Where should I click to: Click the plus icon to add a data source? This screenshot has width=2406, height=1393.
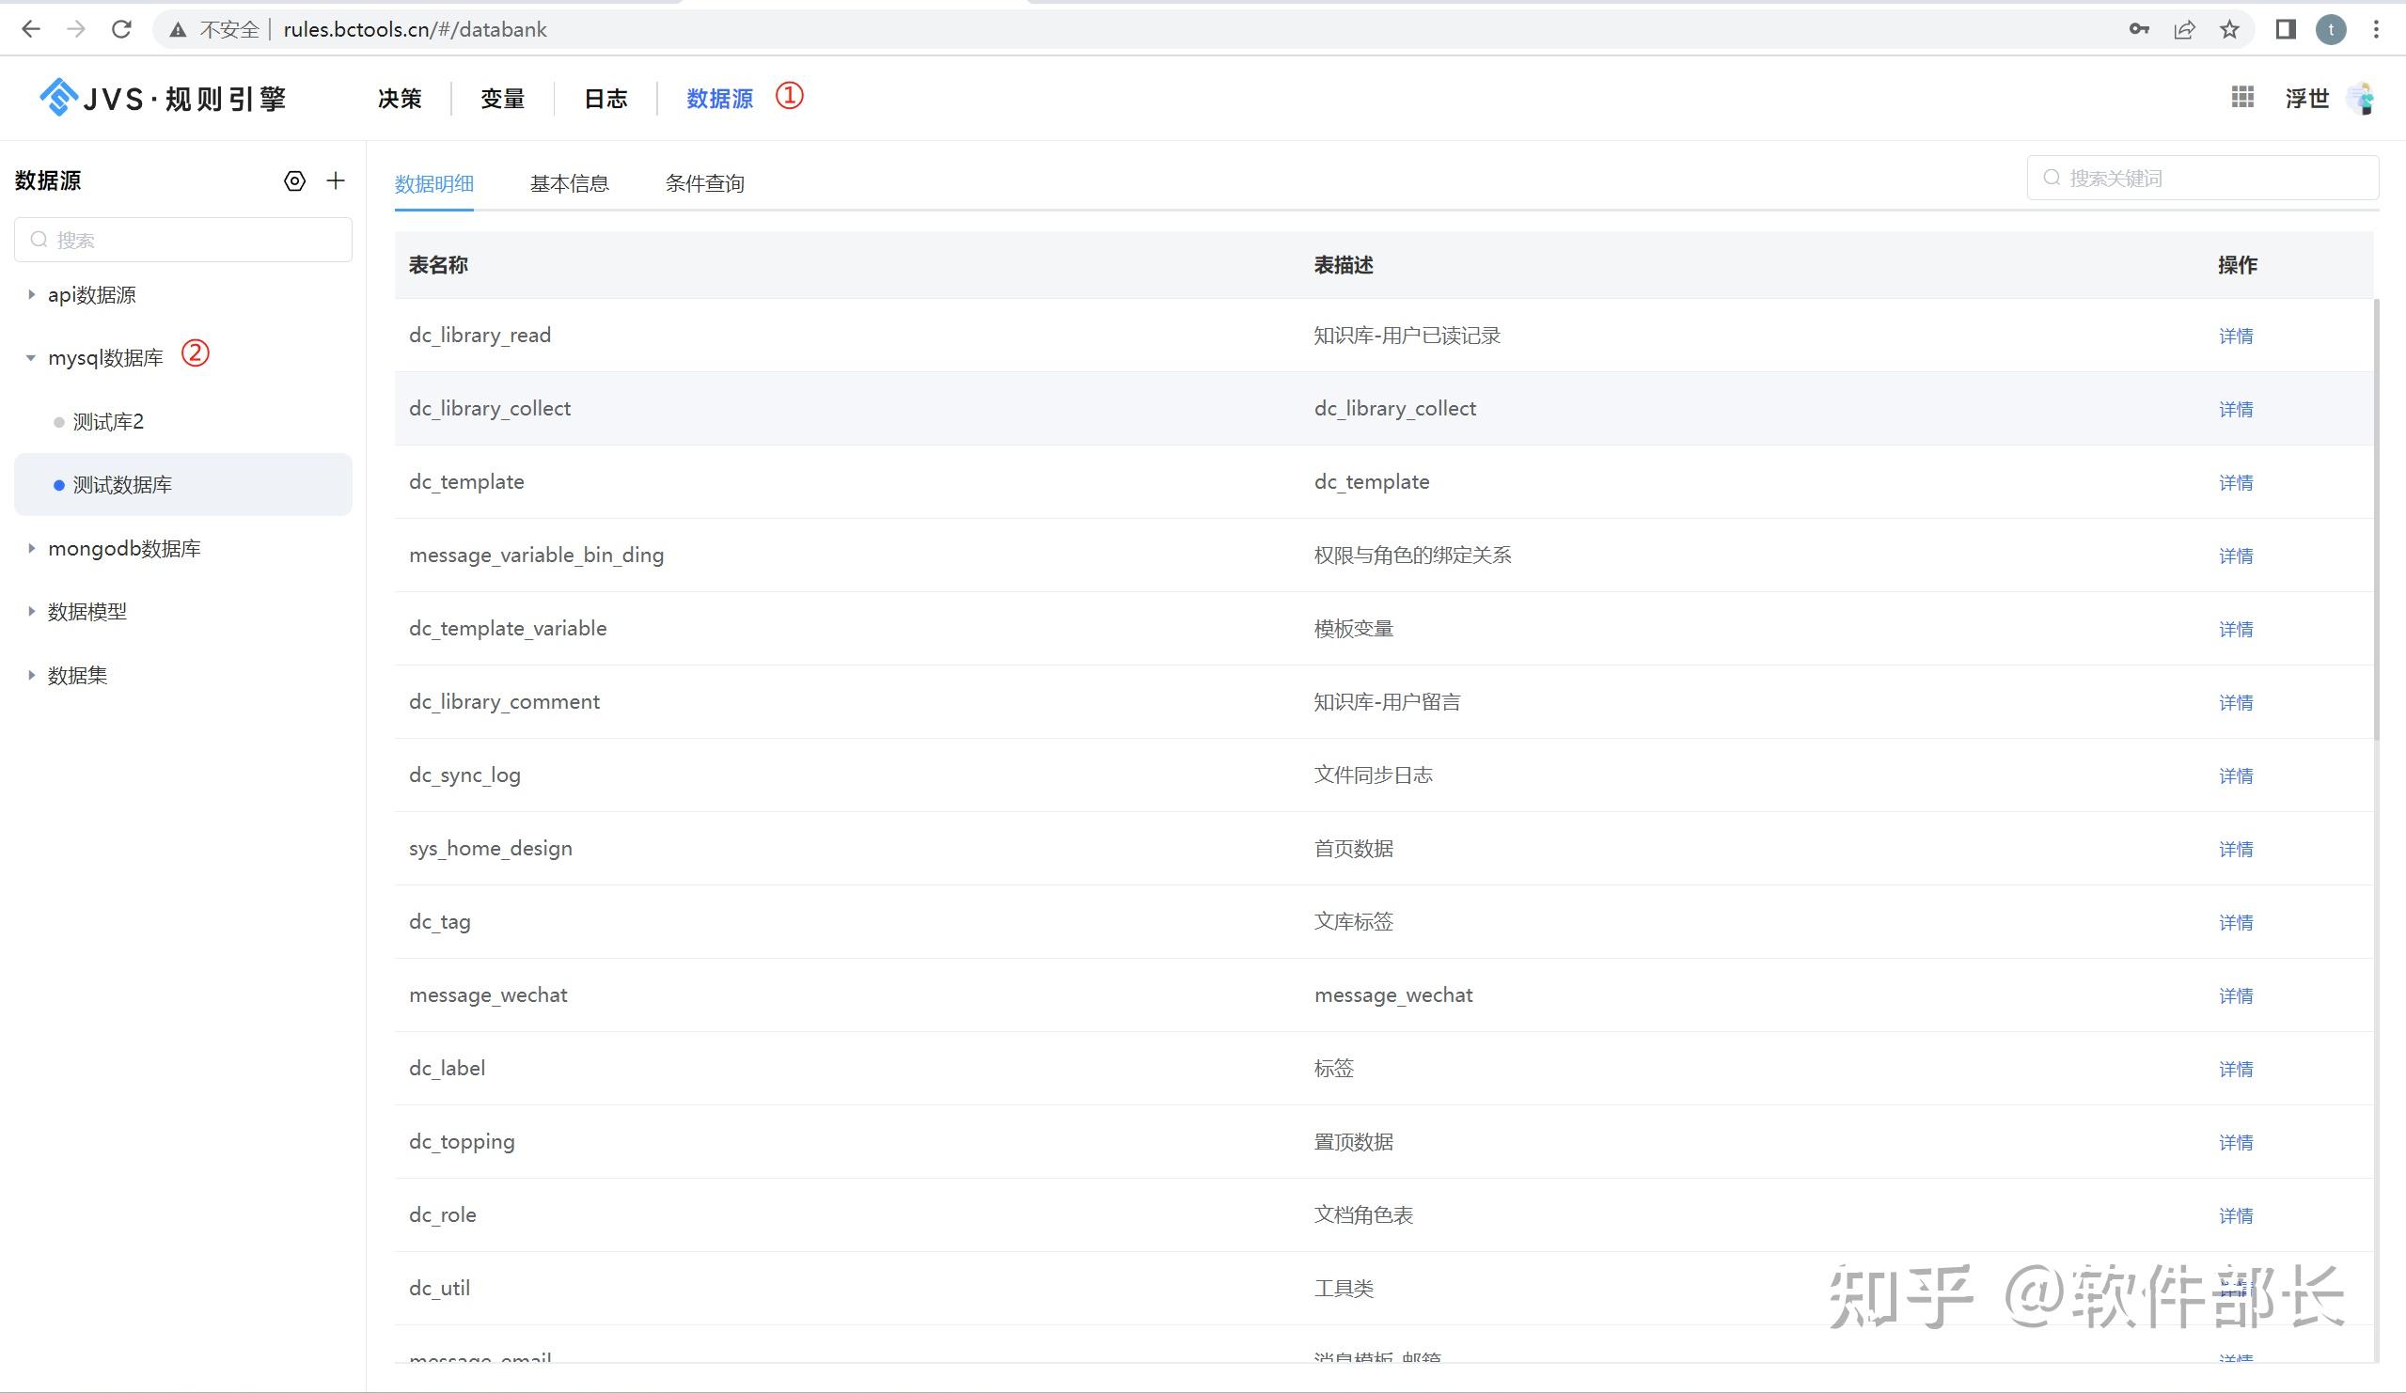[x=335, y=180]
